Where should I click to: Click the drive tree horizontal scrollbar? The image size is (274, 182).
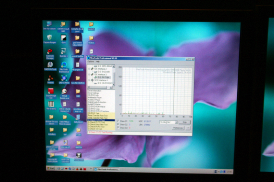pyautogui.click(x=100, y=87)
